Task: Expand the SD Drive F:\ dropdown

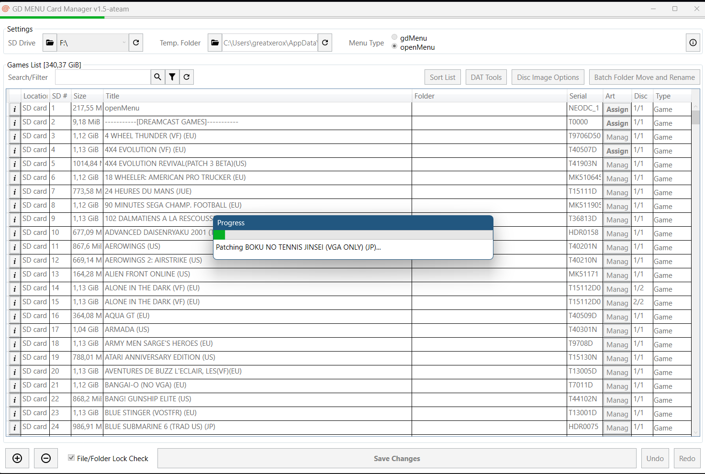Action: pyautogui.click(x=123, y=43)
